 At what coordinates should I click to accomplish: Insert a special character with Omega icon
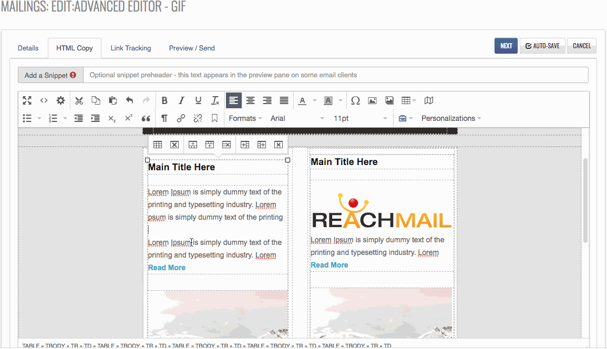tap(355, 100)
